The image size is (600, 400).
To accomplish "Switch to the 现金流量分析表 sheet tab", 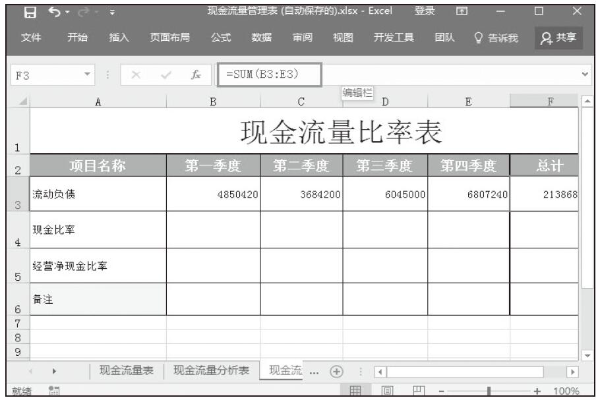I will 211,370.
